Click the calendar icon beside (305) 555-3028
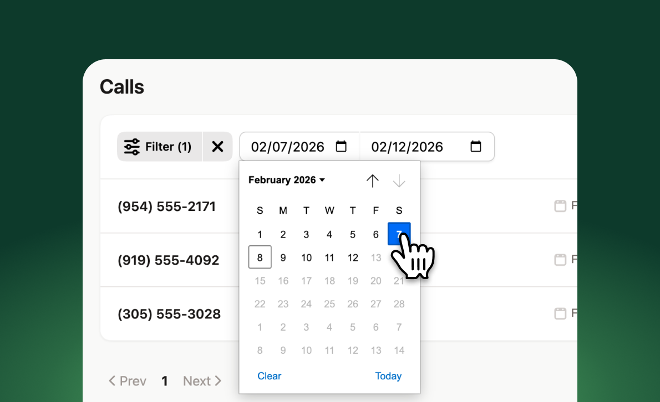Image resolution: width=660 pixels, height=402 pixels. [x=561, y=313]
